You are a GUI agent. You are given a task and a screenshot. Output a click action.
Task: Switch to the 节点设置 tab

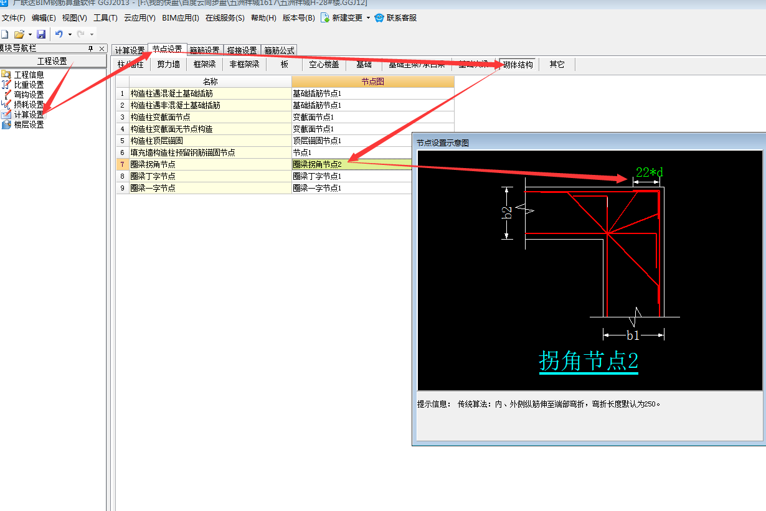pos(167,49)
